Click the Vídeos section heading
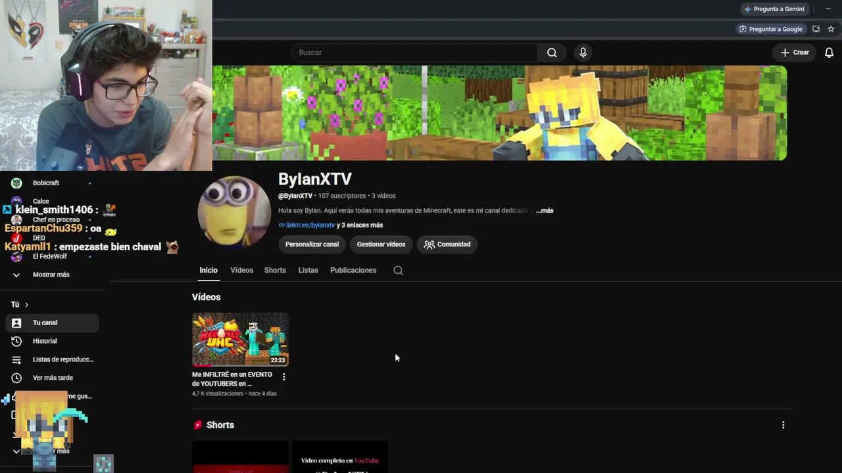842x473 pixels. point(206,297)
